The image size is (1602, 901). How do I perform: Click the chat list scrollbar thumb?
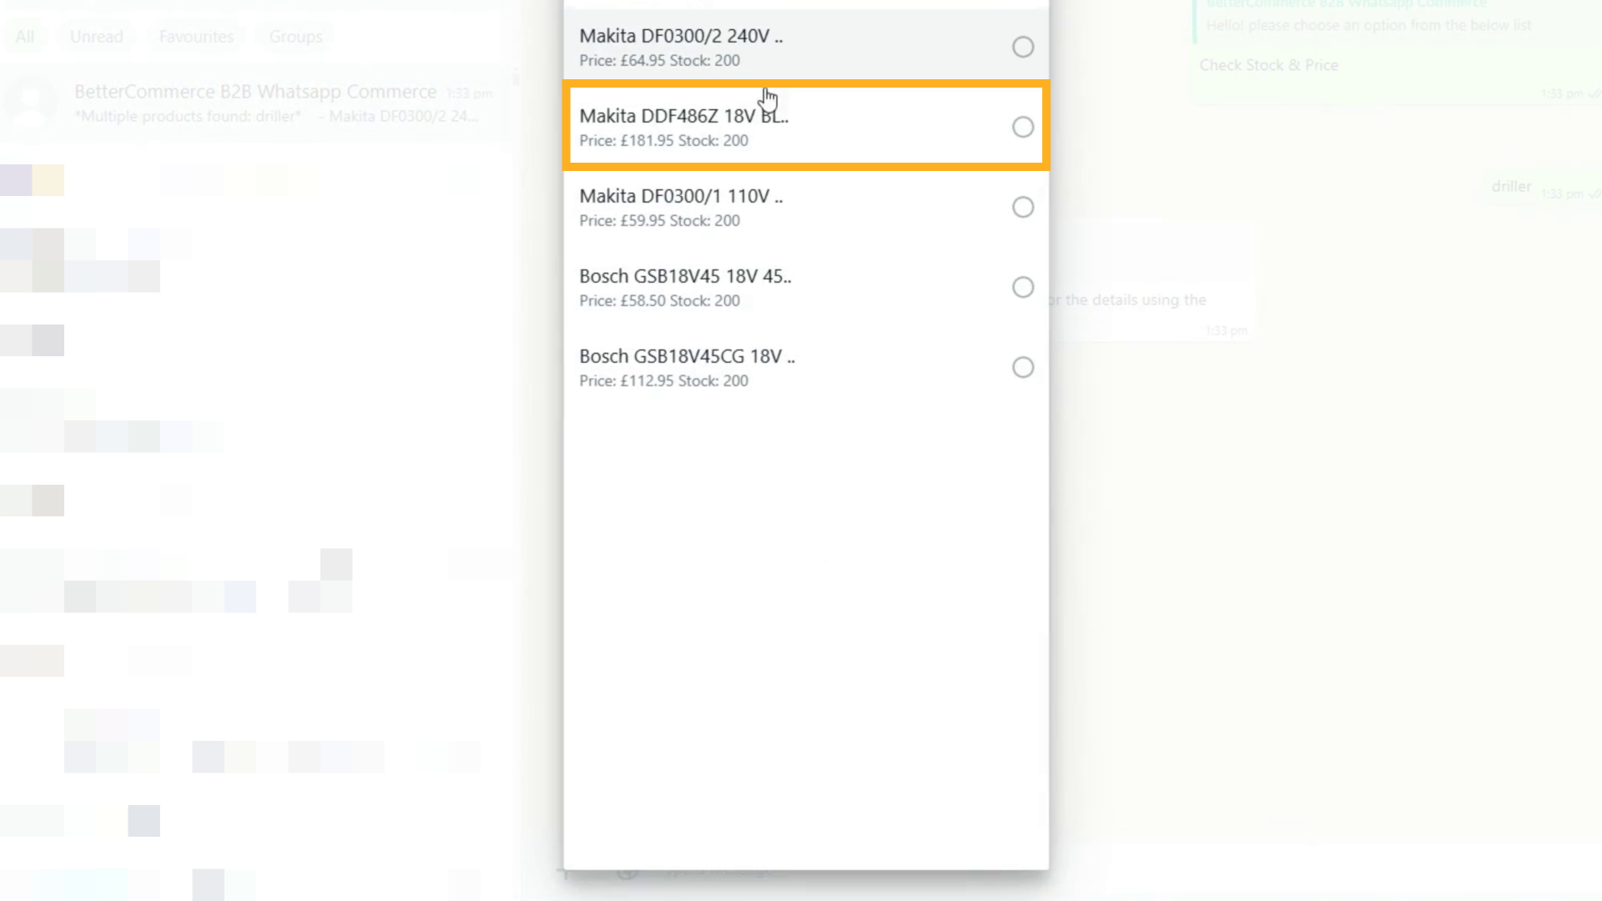click(x=516, y=79)
